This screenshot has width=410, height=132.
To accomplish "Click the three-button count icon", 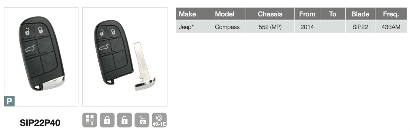I will [x=90, y=120].
